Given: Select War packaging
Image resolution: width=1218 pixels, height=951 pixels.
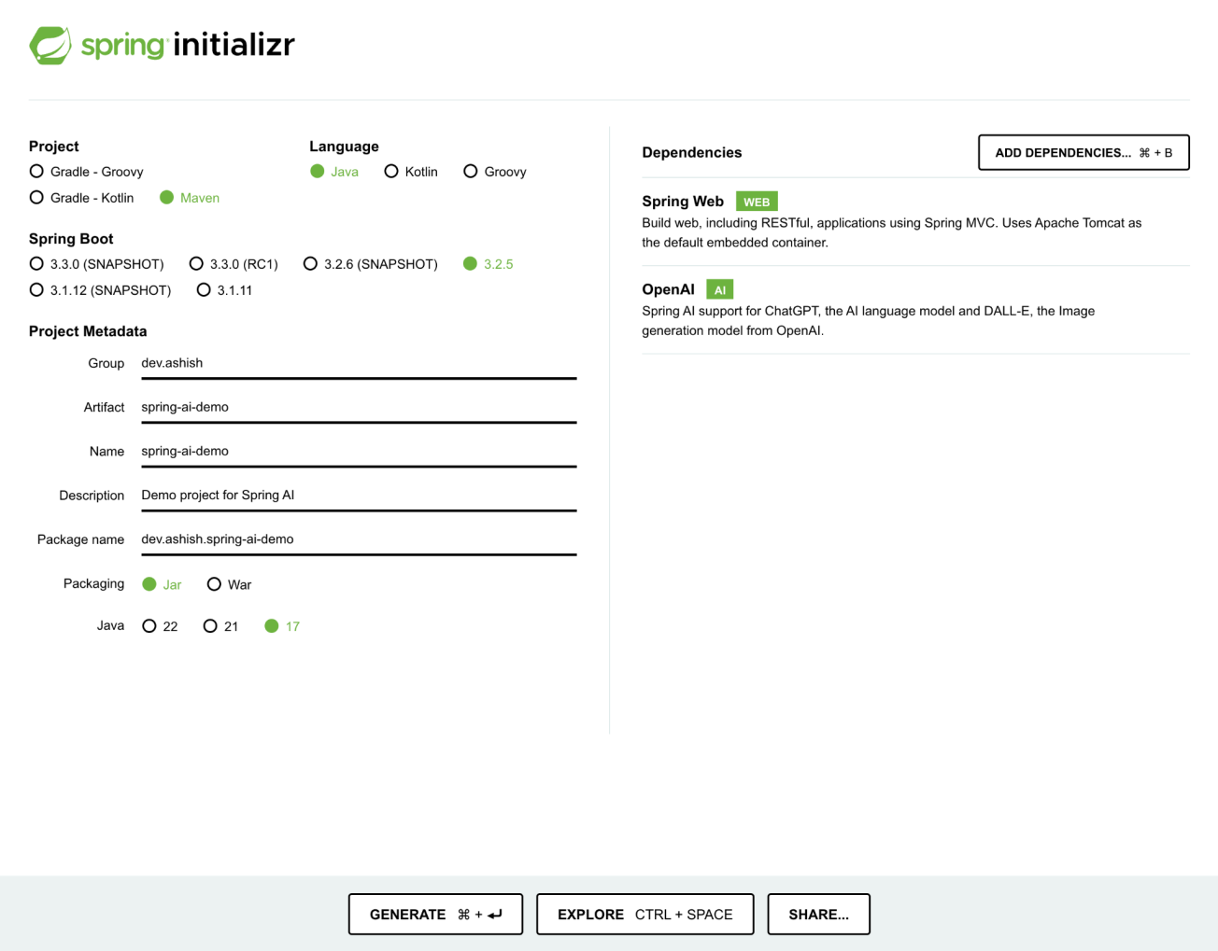Looking at the screenshot, I should 229,584.
